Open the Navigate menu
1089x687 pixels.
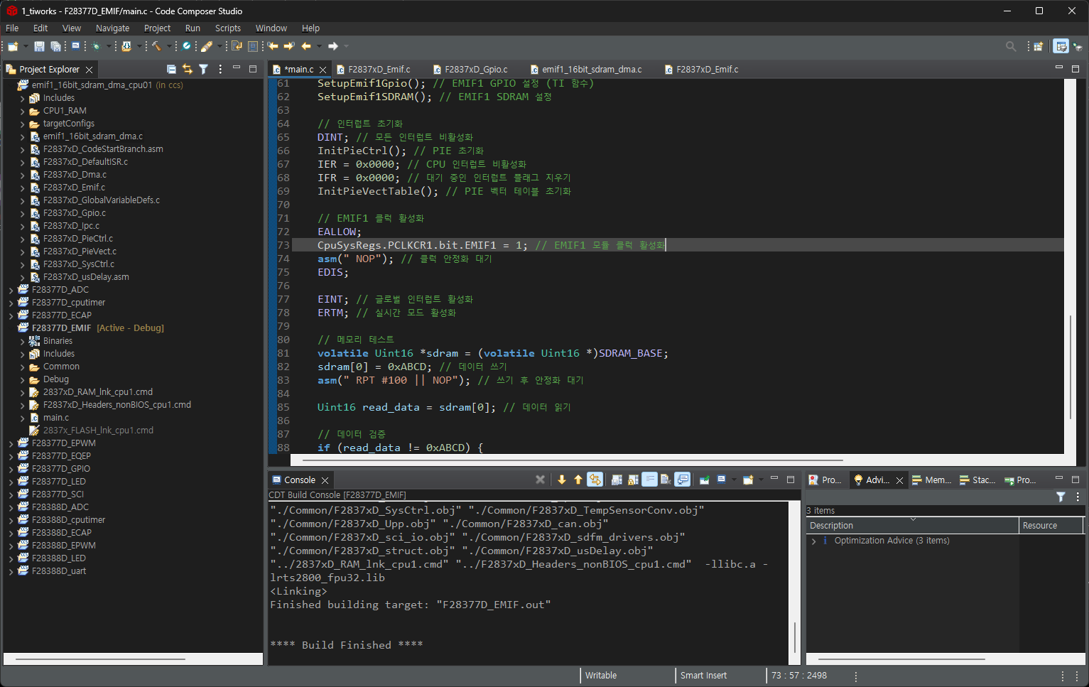tap(112, 28)
